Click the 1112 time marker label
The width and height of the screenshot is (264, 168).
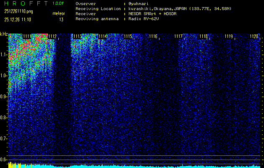(52, 36)
